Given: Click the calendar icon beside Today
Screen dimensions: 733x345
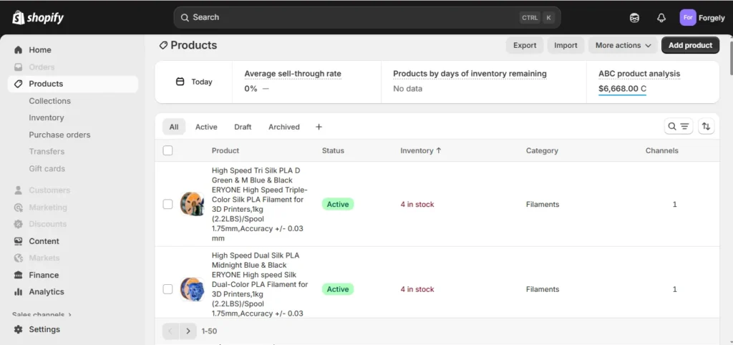Looking at the screenshot, I should coord(180,82).
